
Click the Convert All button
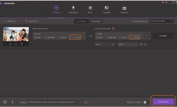point(163,102)
